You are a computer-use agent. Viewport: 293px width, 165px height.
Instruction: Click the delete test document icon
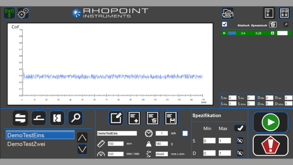pyautogui.click(x=153, y=118)
